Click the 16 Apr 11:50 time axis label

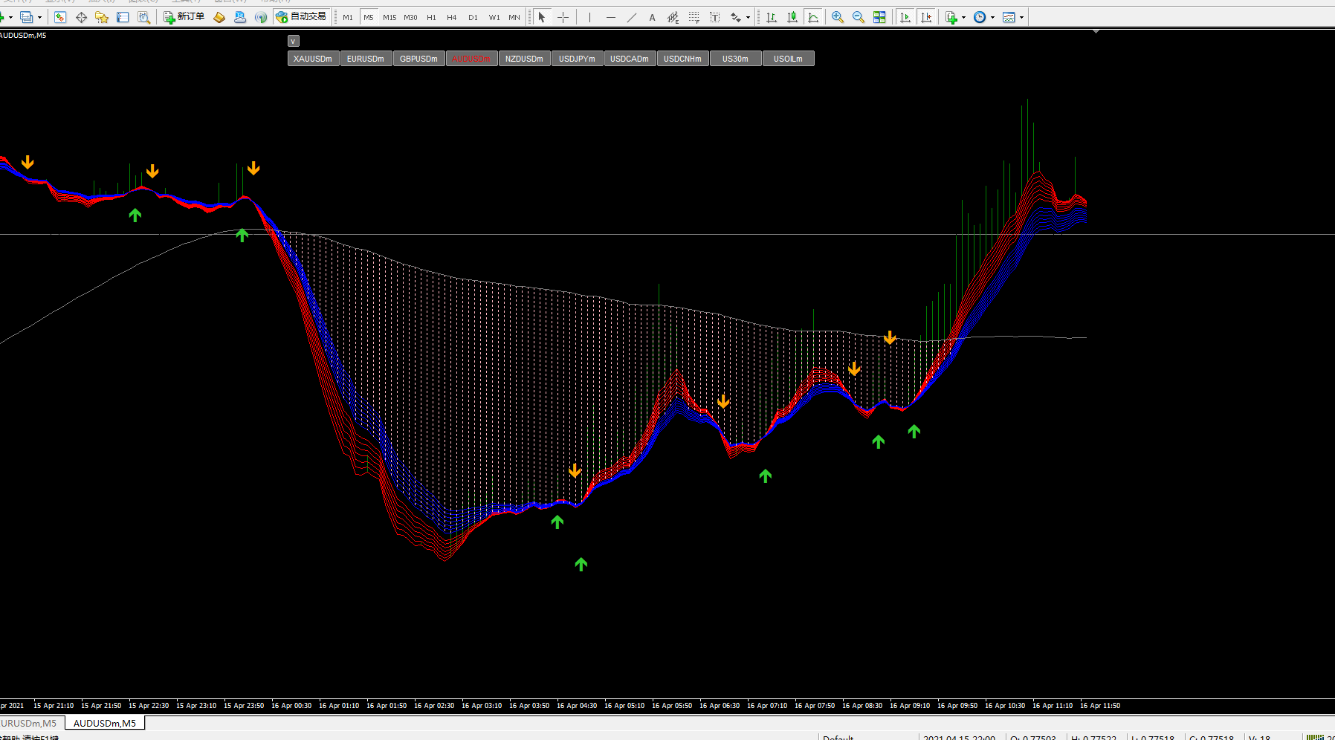coord(1100,706)
